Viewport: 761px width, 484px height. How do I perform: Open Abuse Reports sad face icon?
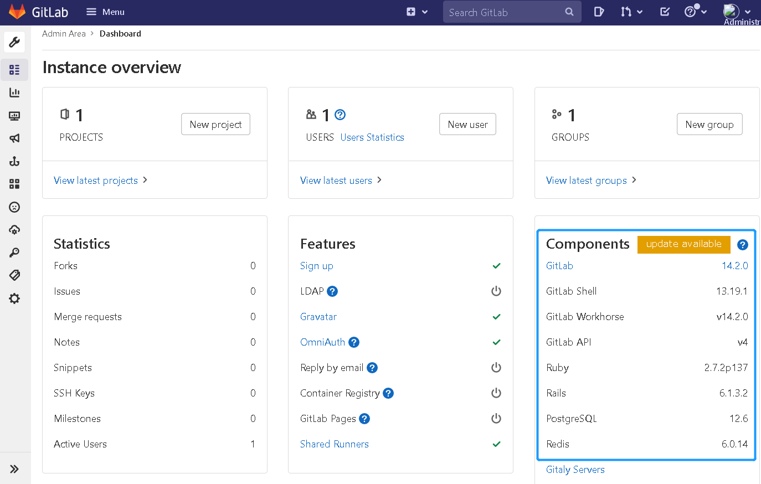pos(14,207)
